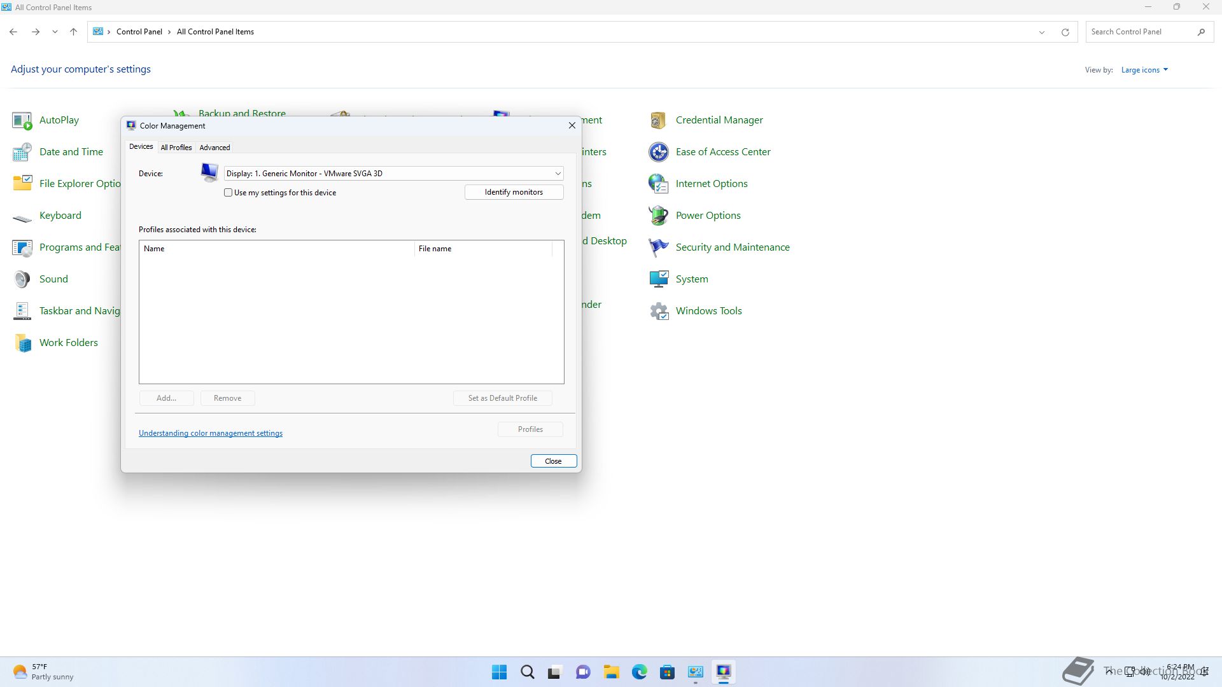The image size is (1222, 687).
Task: Open Microsoft Store from the taskbar
Action: click(667, 672)
